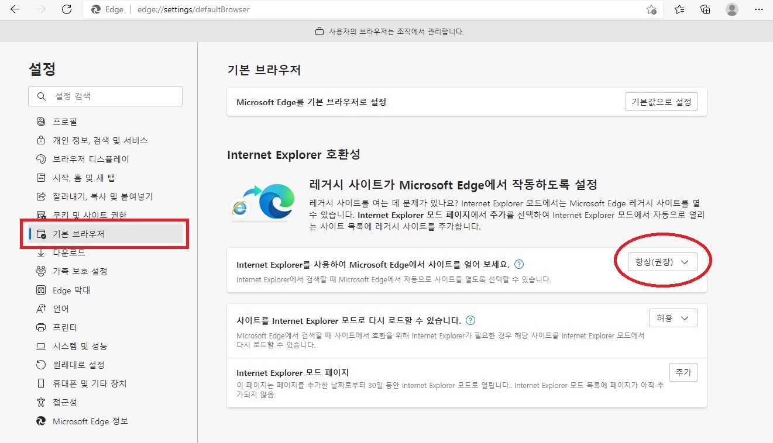773x443 pixels.
Task: Click the reset arrow icon beside 원래대로 설정
Action: [x=41, y=365]
